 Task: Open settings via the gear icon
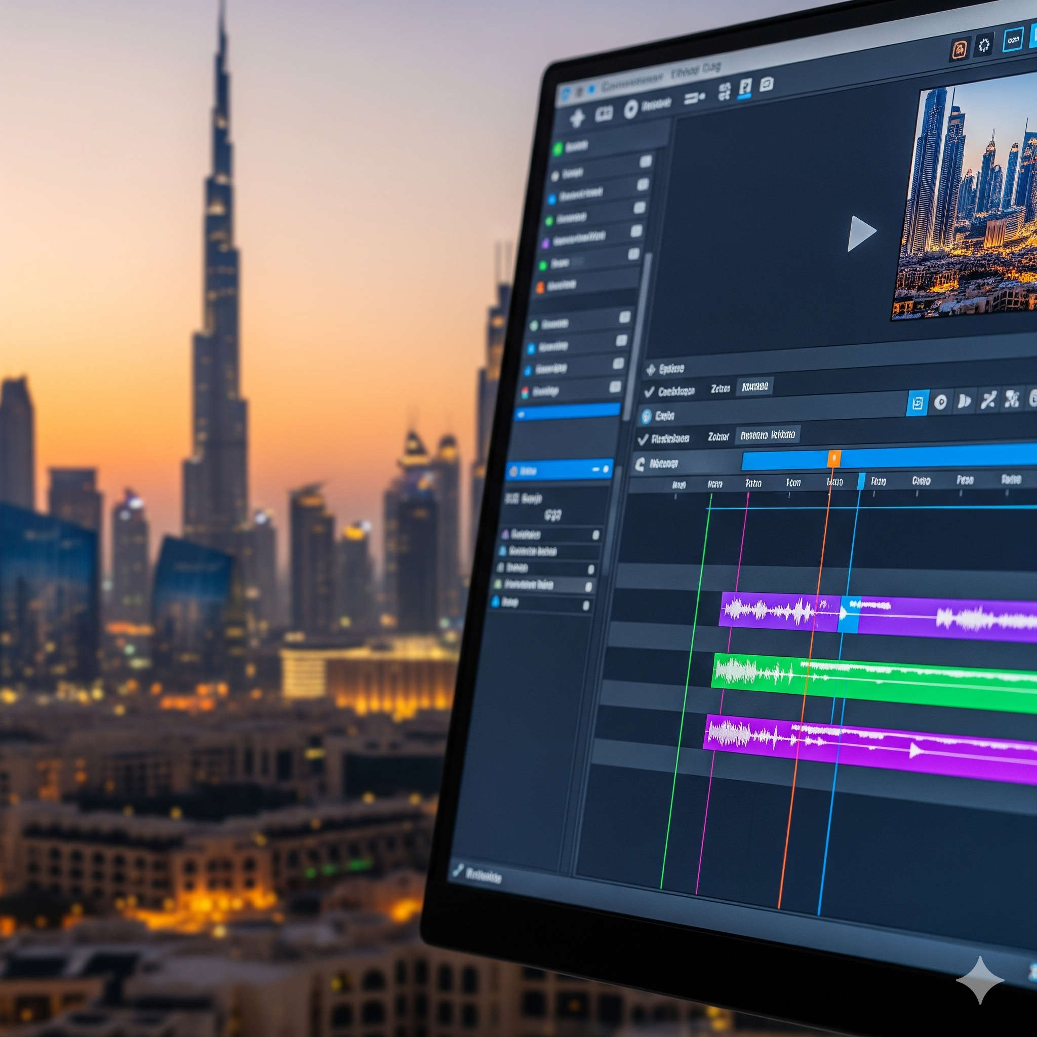(x=984, y=46)
